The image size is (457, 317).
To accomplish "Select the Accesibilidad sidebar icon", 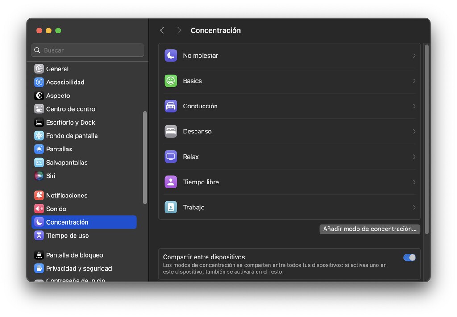I will pyautogui.click(x=39, y=82).
